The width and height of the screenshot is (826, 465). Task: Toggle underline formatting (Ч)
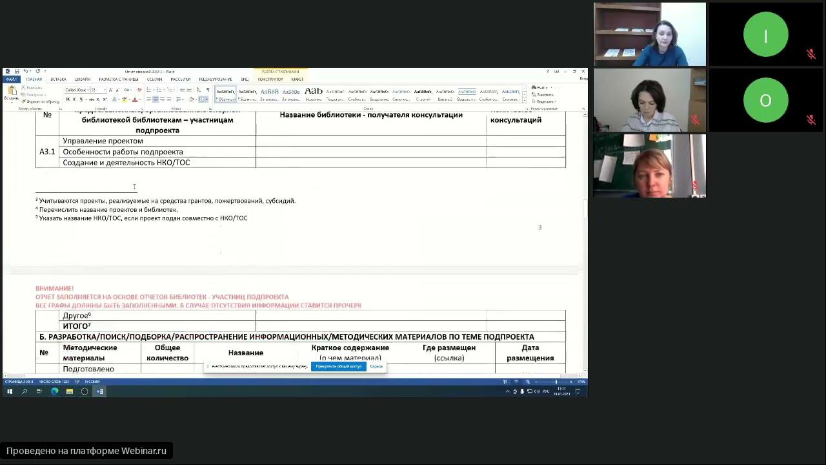81,99
